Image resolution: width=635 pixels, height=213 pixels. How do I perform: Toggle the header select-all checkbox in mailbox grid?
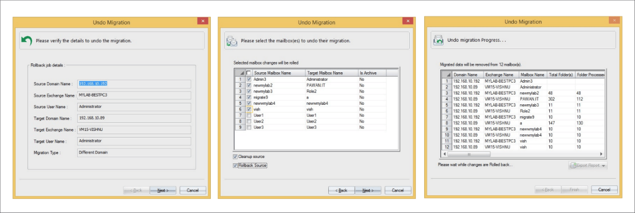click(x=249, y=73)
